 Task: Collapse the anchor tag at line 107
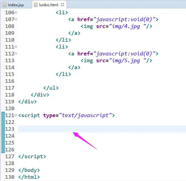[x=16, y=19]
